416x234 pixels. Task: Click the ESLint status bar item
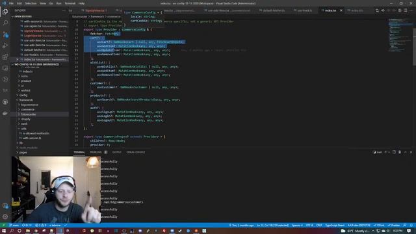tap(379, 226)
